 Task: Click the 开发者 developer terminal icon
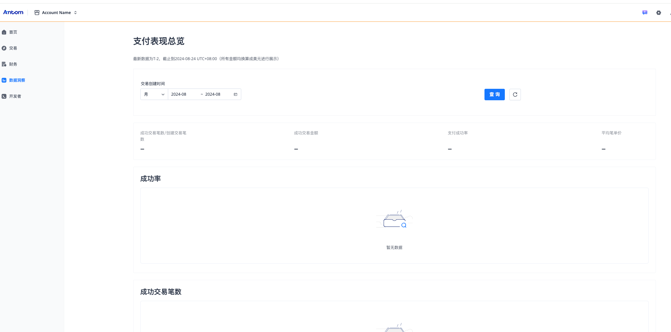(4, 96)
